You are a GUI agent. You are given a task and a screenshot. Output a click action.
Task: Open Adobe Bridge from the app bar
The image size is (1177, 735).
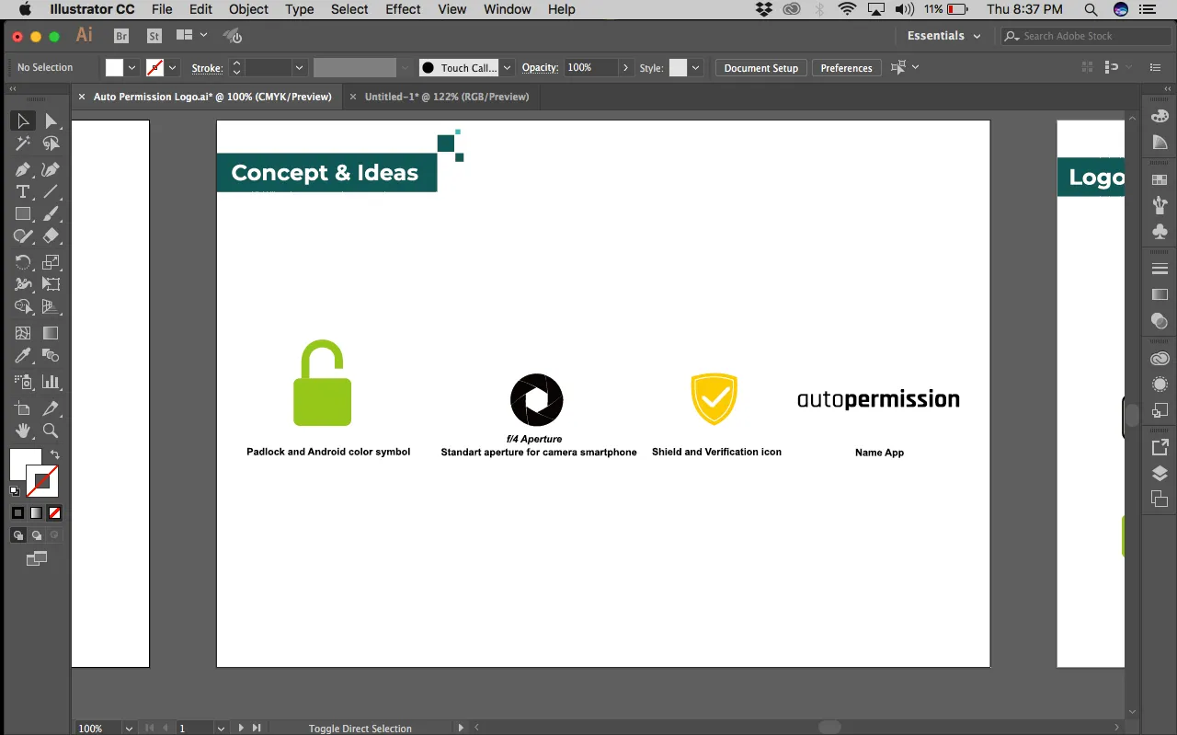tap(121, 36)
